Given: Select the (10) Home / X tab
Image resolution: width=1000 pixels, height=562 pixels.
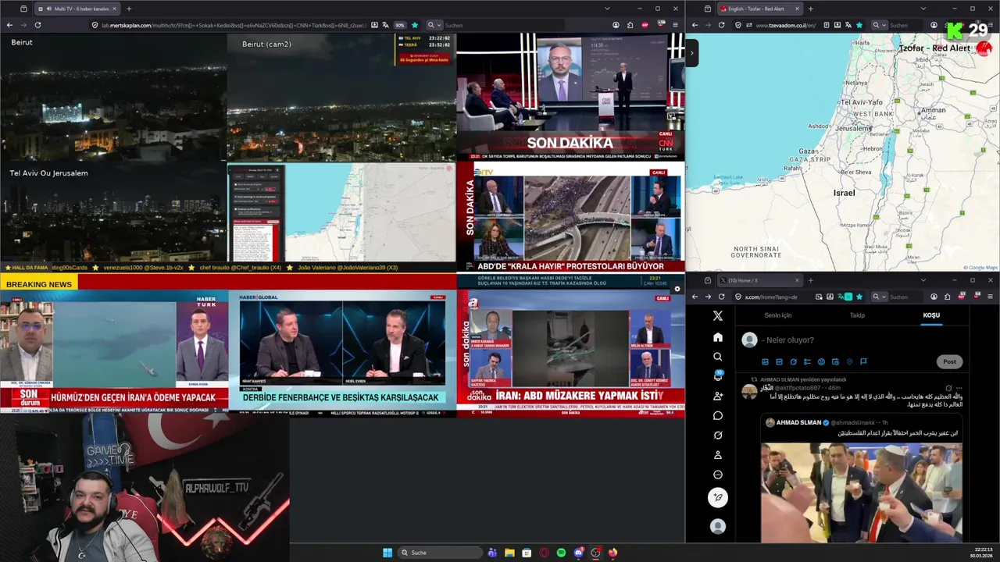Looking at the screenshot, I should tap(760, 280).
